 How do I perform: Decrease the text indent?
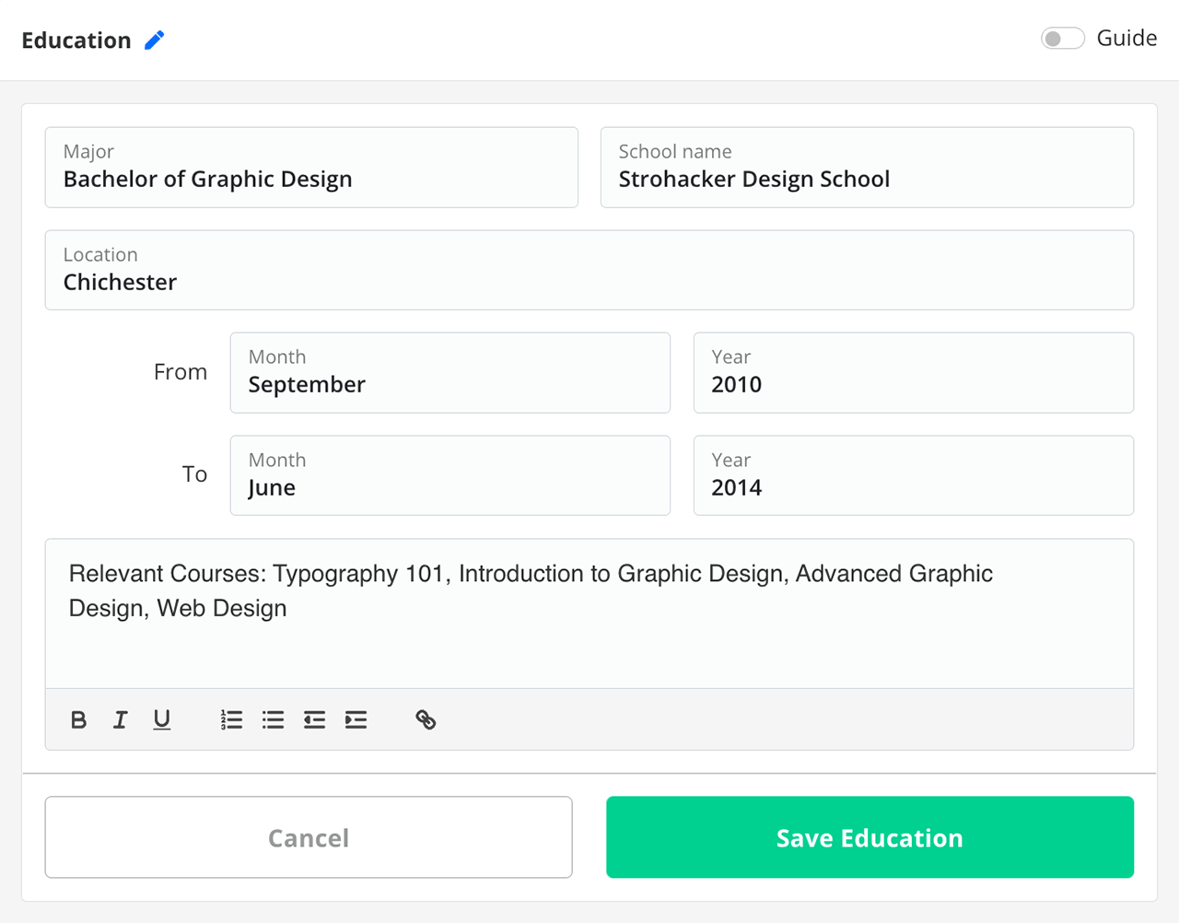pyautogui.click(x=314, y=719)
